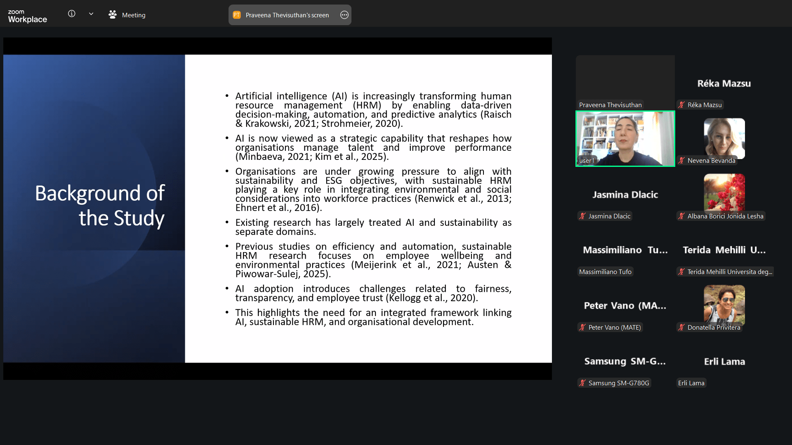The width and height of the screenshot is (792, 445).
Task: Click Réka Mazsu's muted microphone icon
Action: tap(682, 105)
